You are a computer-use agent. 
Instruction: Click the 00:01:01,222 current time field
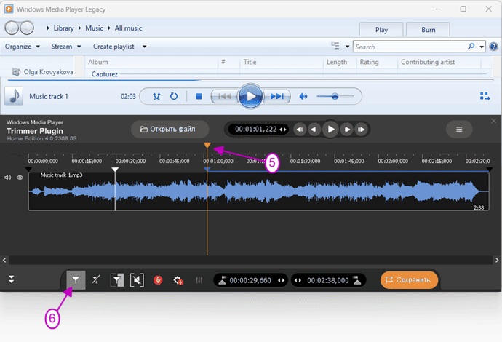(x=257, y=130)
